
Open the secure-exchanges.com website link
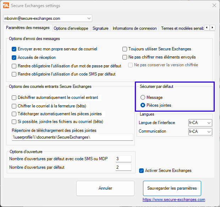point(174,200)
